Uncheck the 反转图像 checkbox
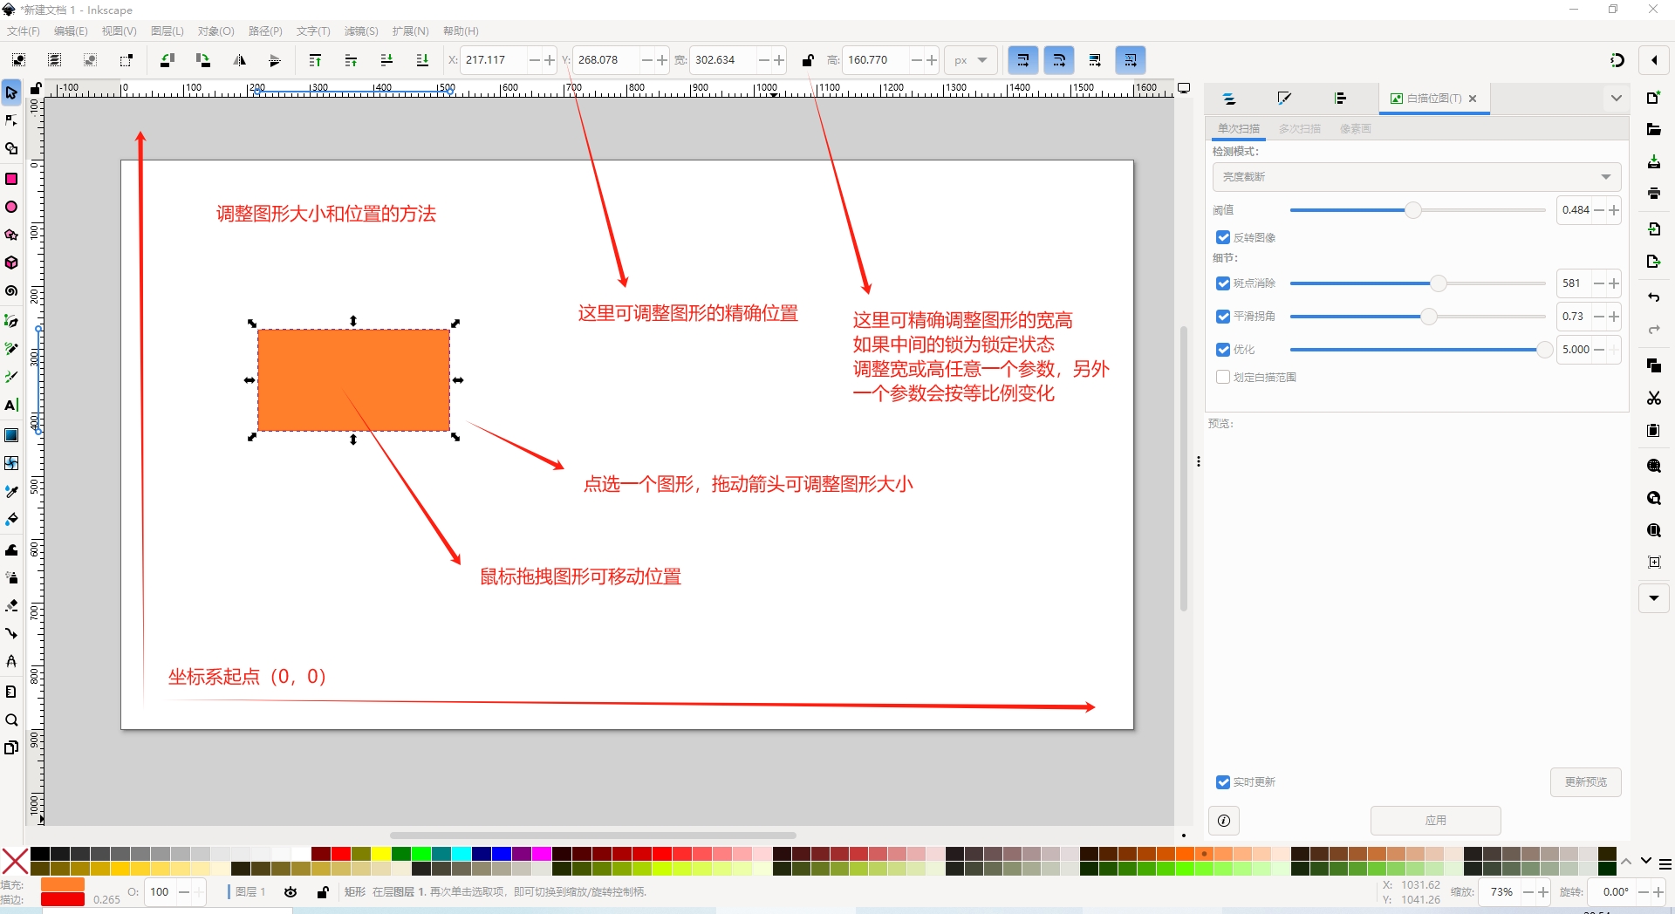 coord(1223,237)
